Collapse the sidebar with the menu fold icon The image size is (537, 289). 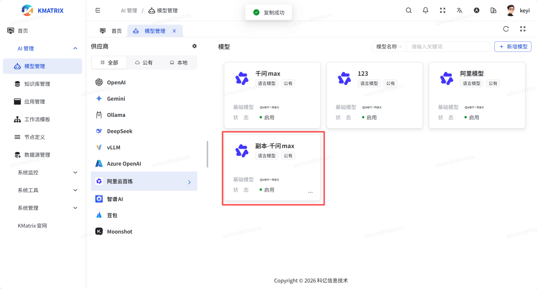coord(98,11)
